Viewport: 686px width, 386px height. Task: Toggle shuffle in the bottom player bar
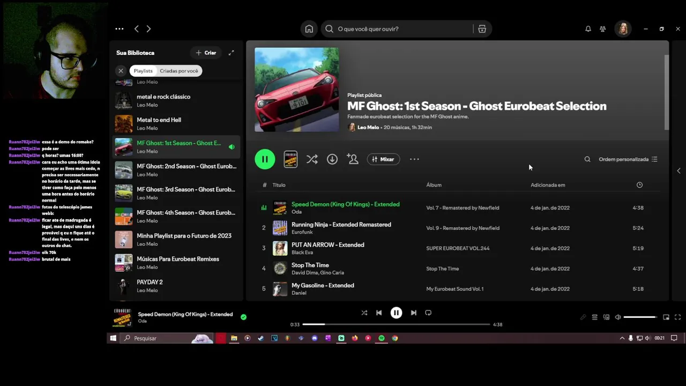click(x=364, y=313)
